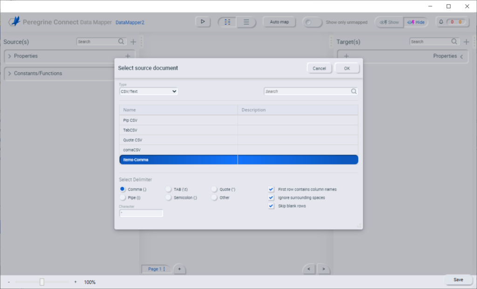Image resolution: width=477 pixels, height=289 pixels.
Task: Select the list view icon next to grid view
Action: tap(246, 21)
